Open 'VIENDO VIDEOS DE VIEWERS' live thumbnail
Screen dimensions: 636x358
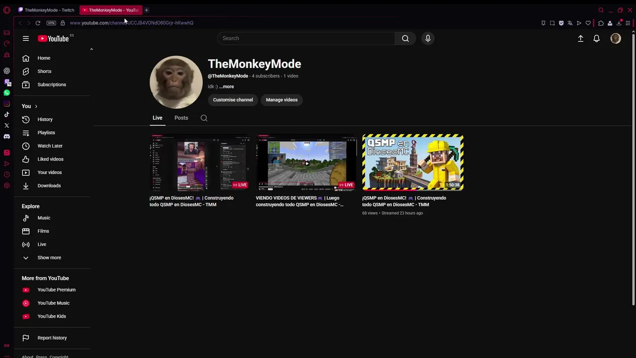306,163
